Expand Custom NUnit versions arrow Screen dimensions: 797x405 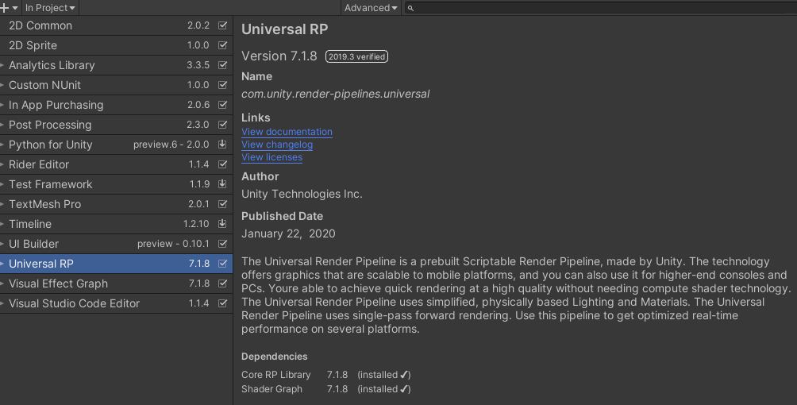click(2, 85)
